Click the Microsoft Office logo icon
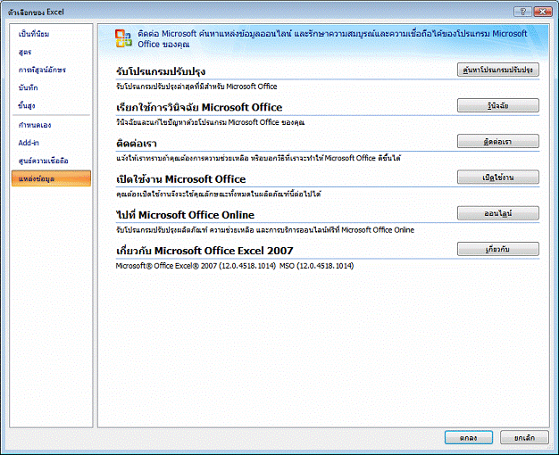Screen dimensions: 559x455 [124, 38]
